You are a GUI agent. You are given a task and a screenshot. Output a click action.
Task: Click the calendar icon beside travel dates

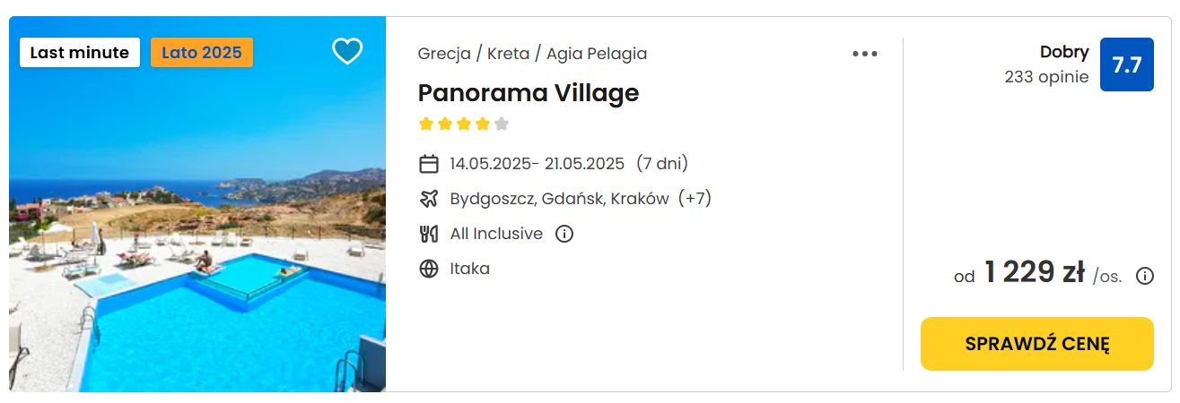pyautogui.click(x=429, y=164)
